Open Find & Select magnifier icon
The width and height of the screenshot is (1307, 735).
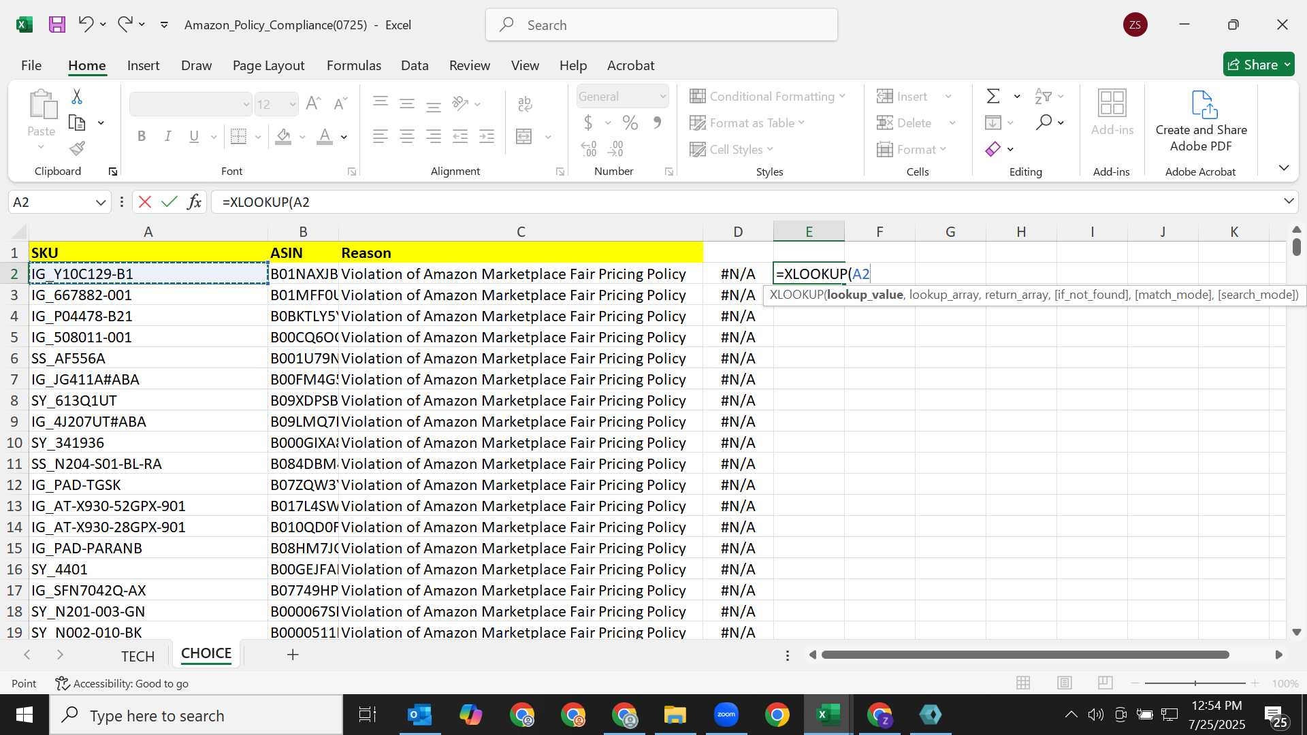click(x=1044, y=122)
